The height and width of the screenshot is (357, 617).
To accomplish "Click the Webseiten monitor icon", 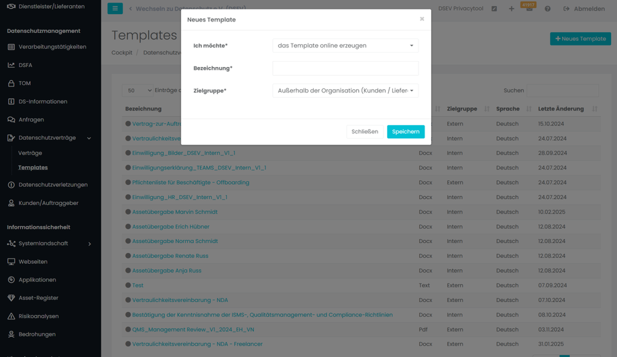I will 11,262.
